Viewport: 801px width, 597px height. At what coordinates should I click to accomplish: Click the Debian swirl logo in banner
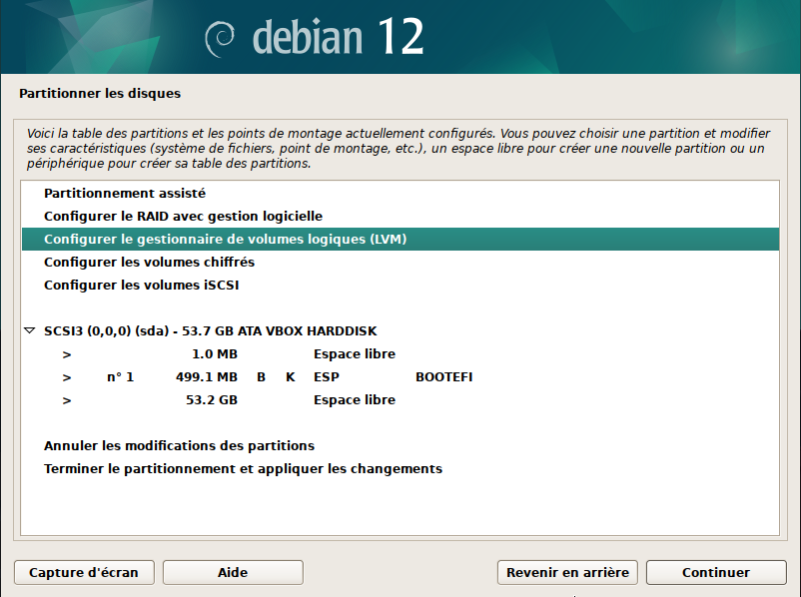click(x=220, y=39)
